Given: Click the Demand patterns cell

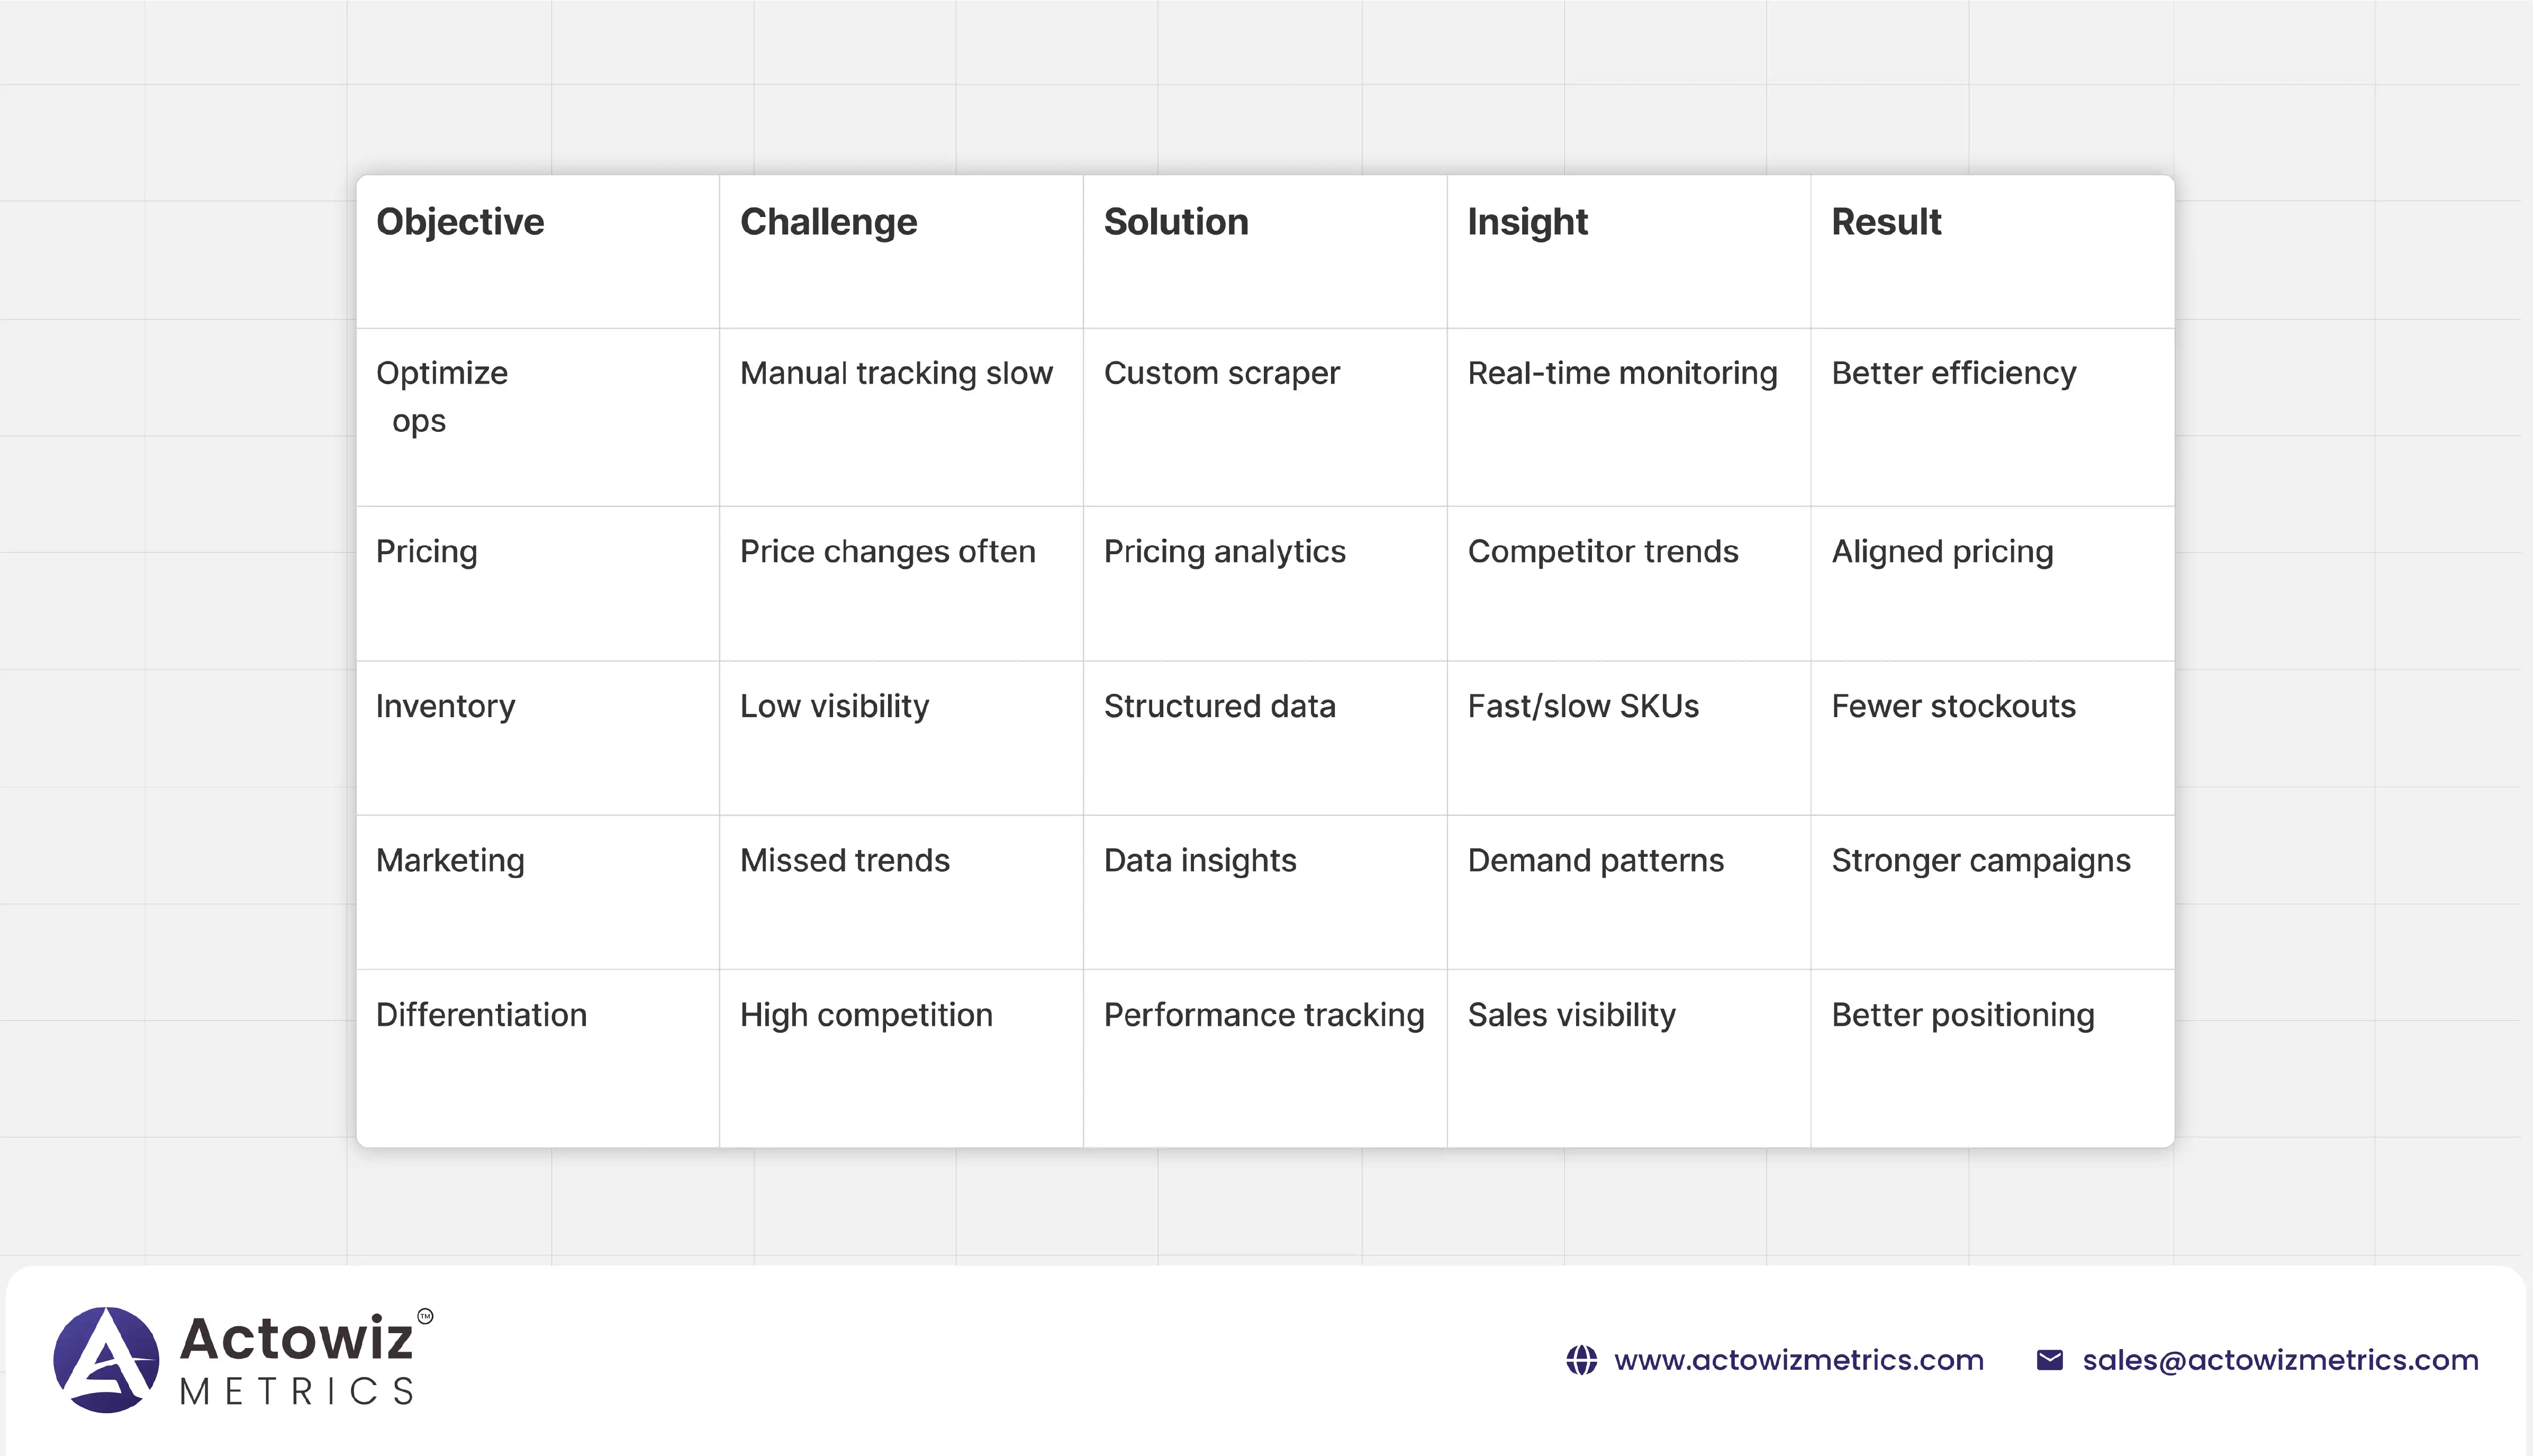Looking at the screenshot, I should [x=1595, y=860].
